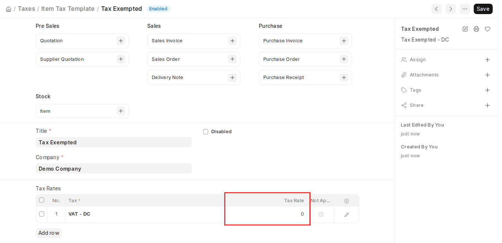
Task: Create new Quotation with plus icon
Action: [121, 41]
